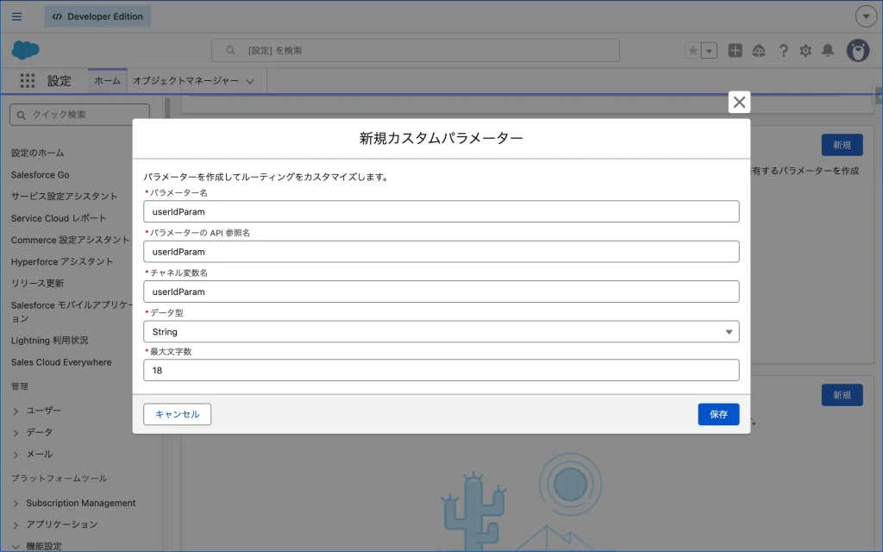Image resolution: width=883 pixels, height=552 pixels.
Task: Click the global actions plus icon
Action: coord(735,51)
